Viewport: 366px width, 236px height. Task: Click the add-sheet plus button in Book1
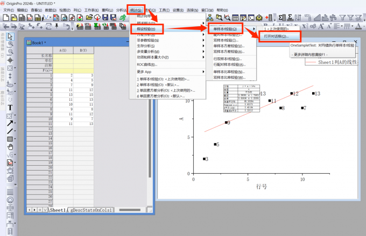click(x=40, y=210)
